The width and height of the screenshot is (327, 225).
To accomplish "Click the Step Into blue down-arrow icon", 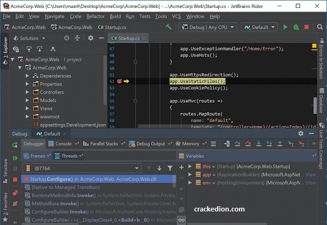I will [258, 144].
